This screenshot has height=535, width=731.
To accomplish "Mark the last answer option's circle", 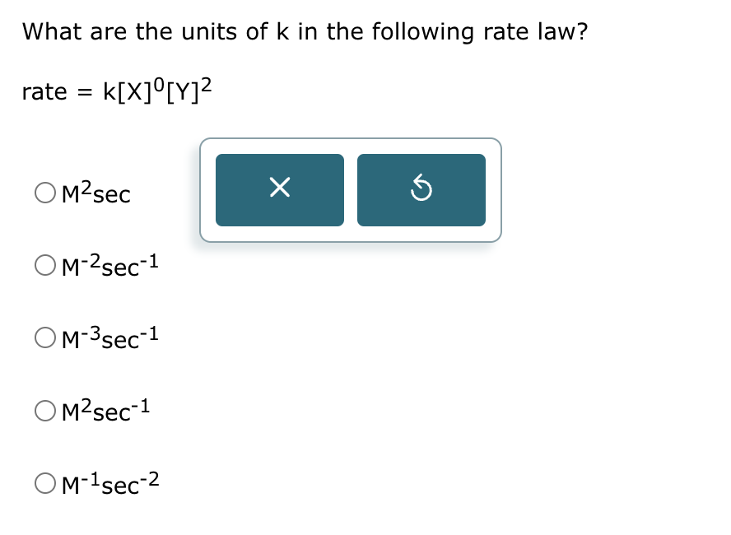I will 44,482.
